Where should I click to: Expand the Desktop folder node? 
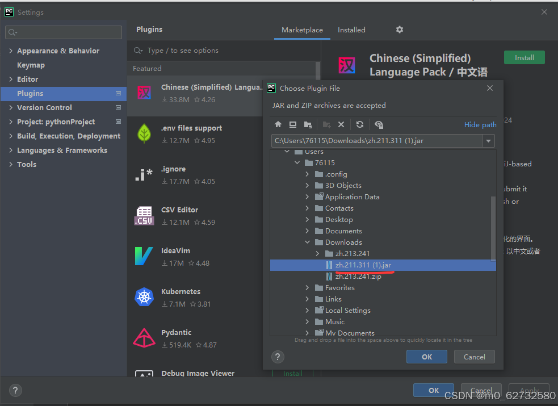coord(307,220)
